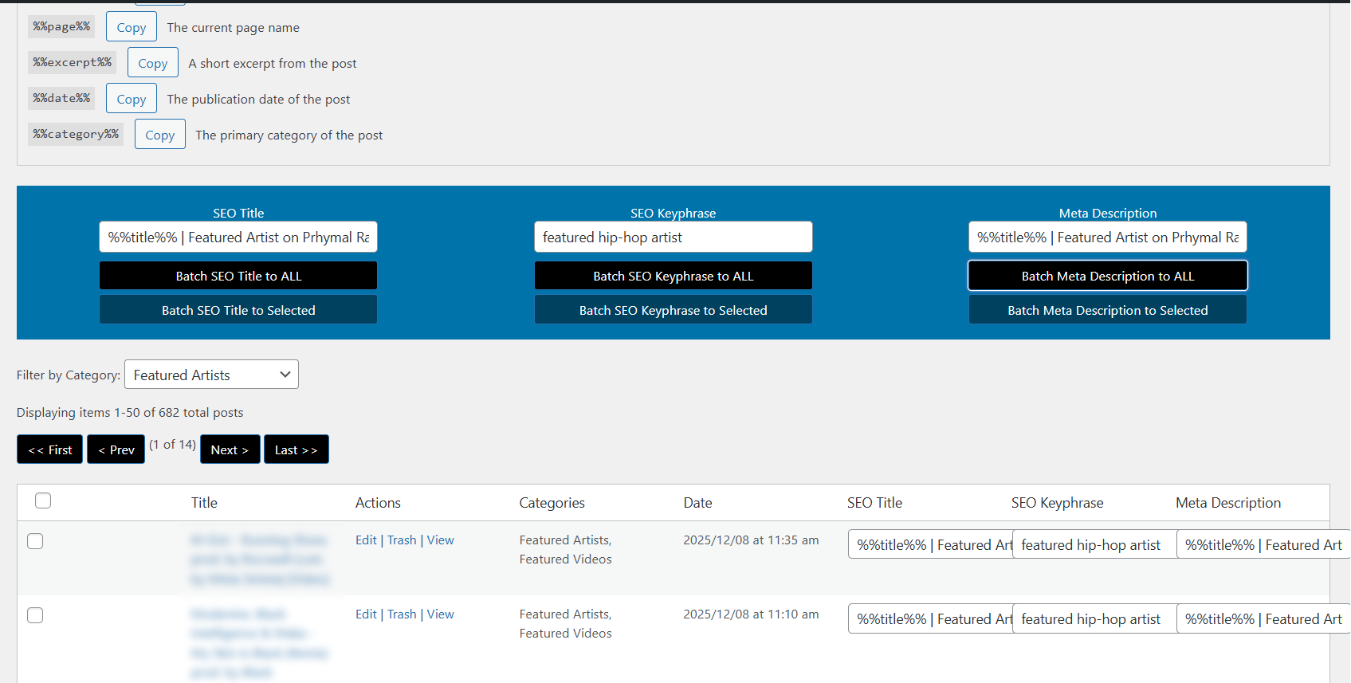Edit the post from 11:35 am
The image size is (1351, 683).
[366, 540]
